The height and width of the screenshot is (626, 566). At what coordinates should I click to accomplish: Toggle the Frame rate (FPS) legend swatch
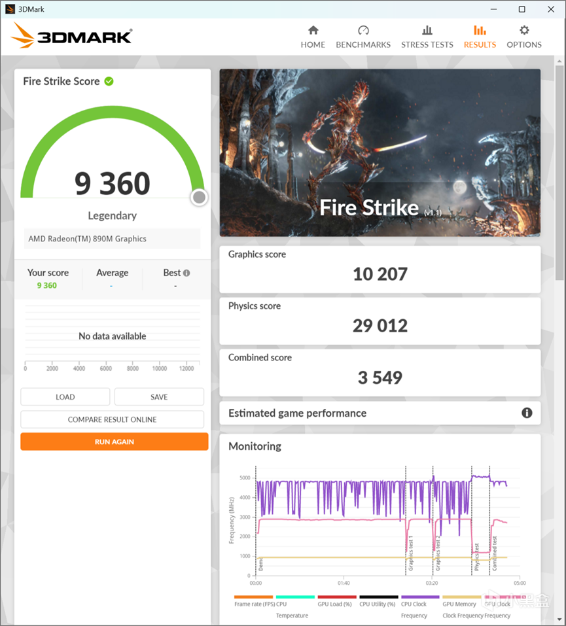click(253, 597)
